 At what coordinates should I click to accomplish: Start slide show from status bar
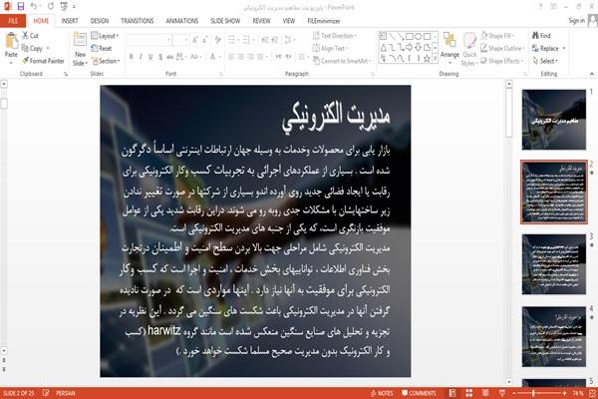(502, 393)
